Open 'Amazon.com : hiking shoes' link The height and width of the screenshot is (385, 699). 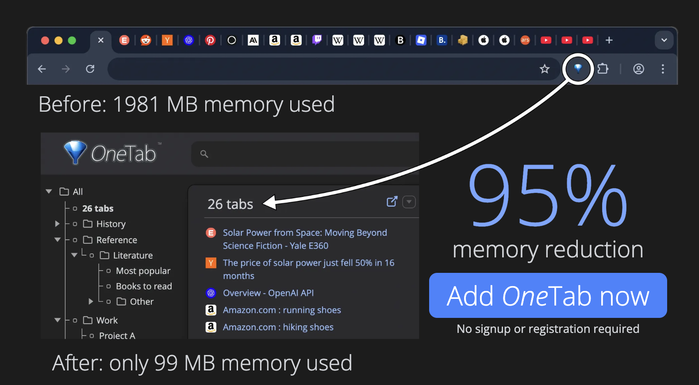(278, 327)
